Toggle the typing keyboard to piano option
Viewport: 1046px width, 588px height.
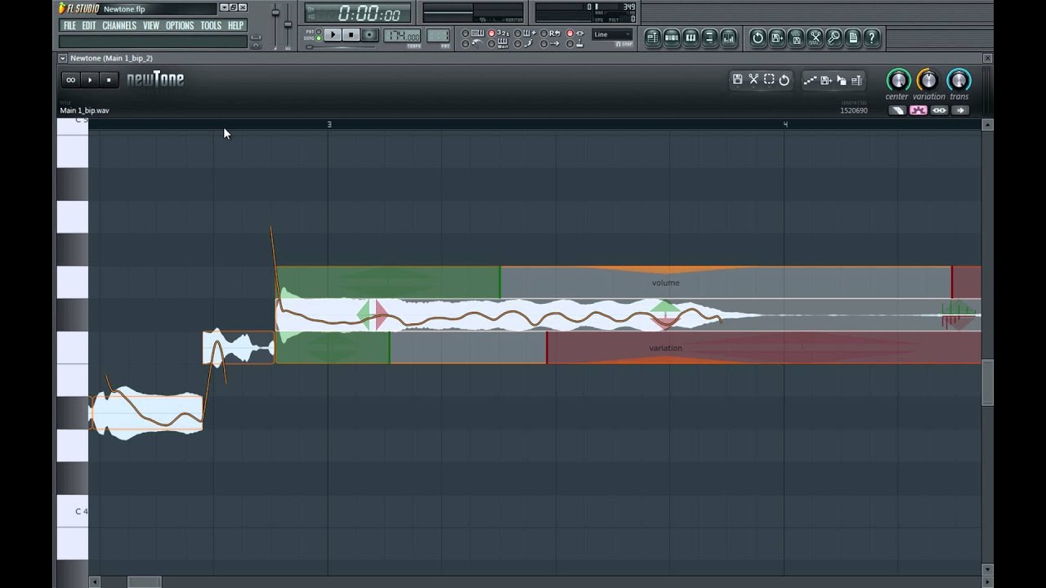[472, 33]
